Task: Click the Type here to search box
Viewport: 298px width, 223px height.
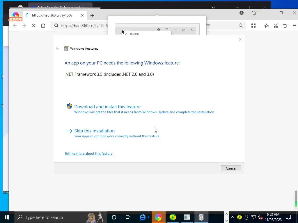Action: [61, 217]
